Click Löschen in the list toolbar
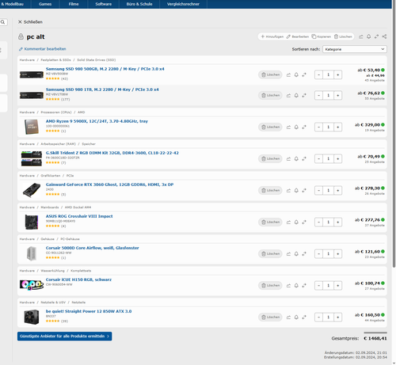The image size is (396, 365). 343,36
